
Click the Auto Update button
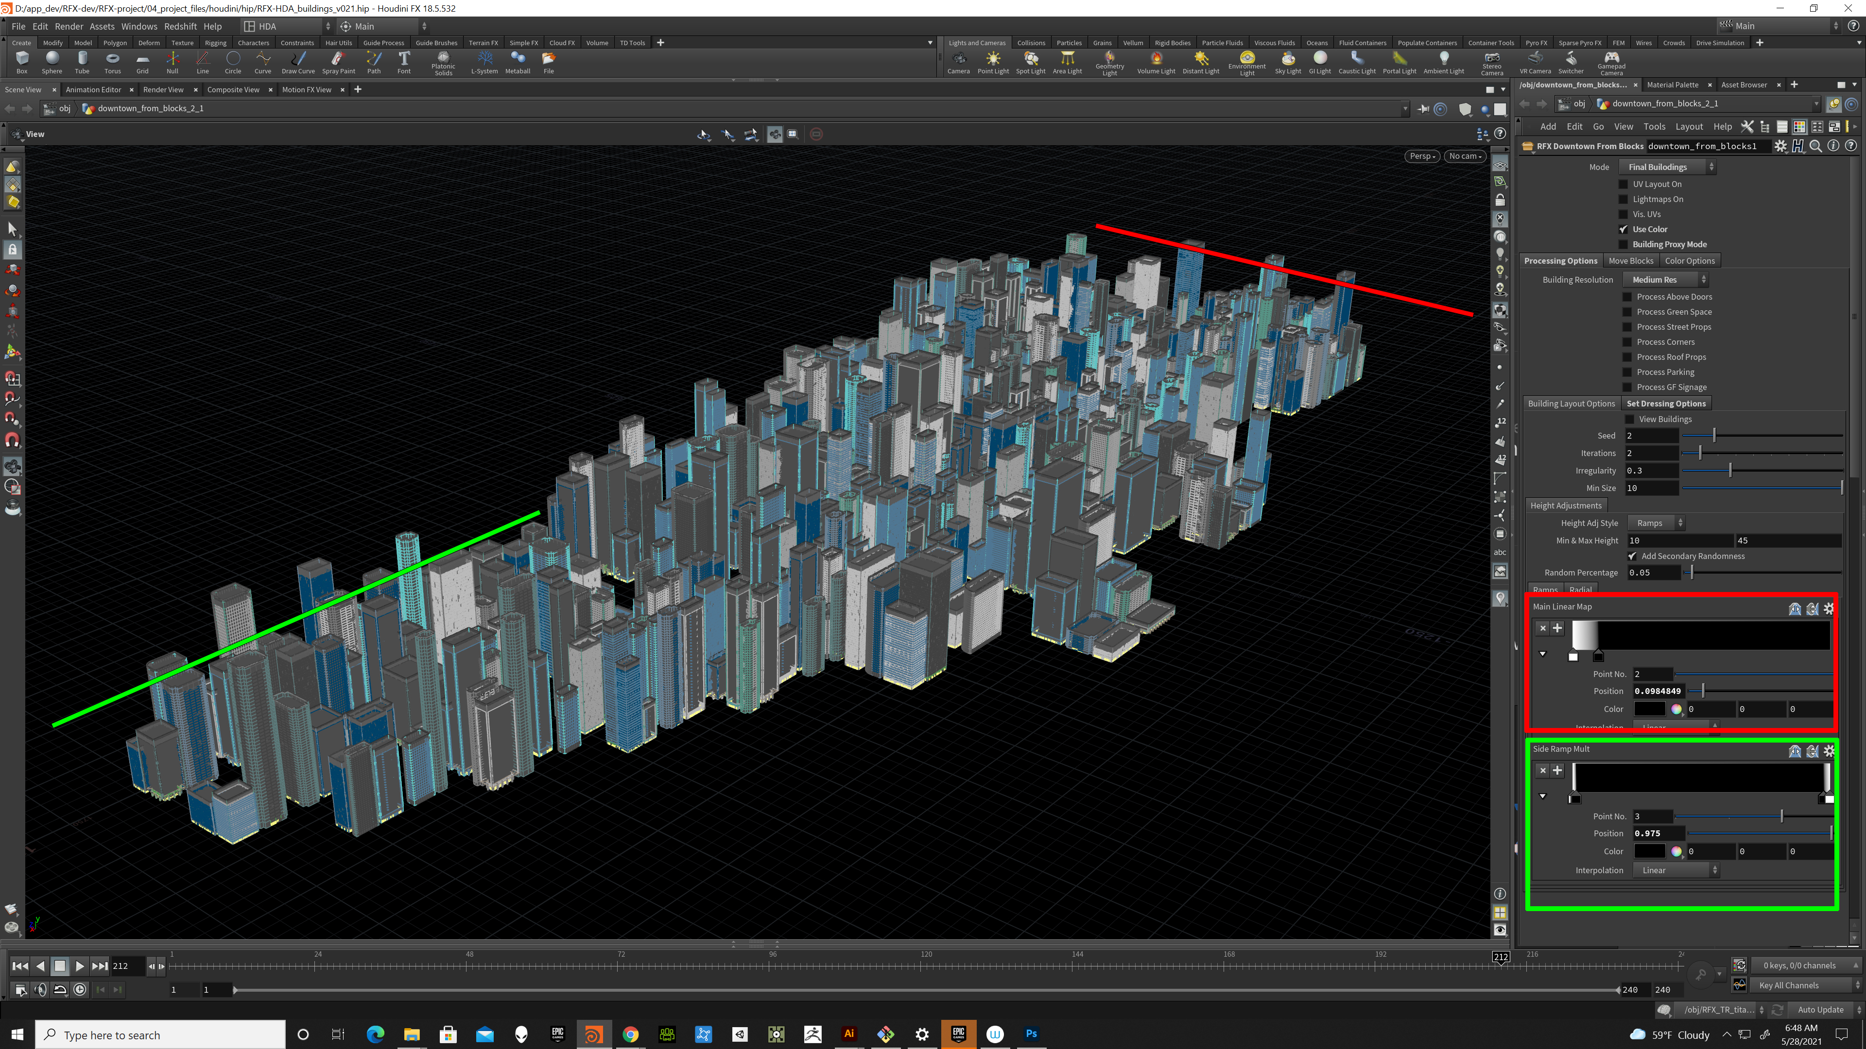pyautogui.click(x=1820, y=1009)
